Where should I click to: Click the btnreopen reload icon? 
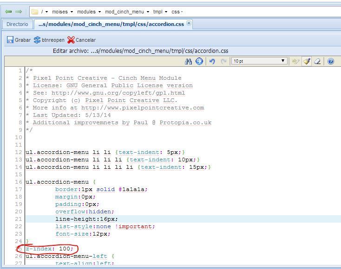(x=37, y=40)
